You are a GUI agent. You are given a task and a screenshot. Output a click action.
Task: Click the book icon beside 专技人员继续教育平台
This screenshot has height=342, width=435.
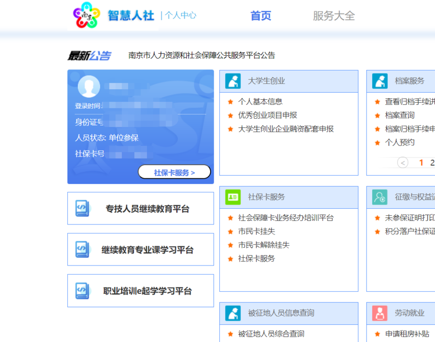tap(83, 208)
